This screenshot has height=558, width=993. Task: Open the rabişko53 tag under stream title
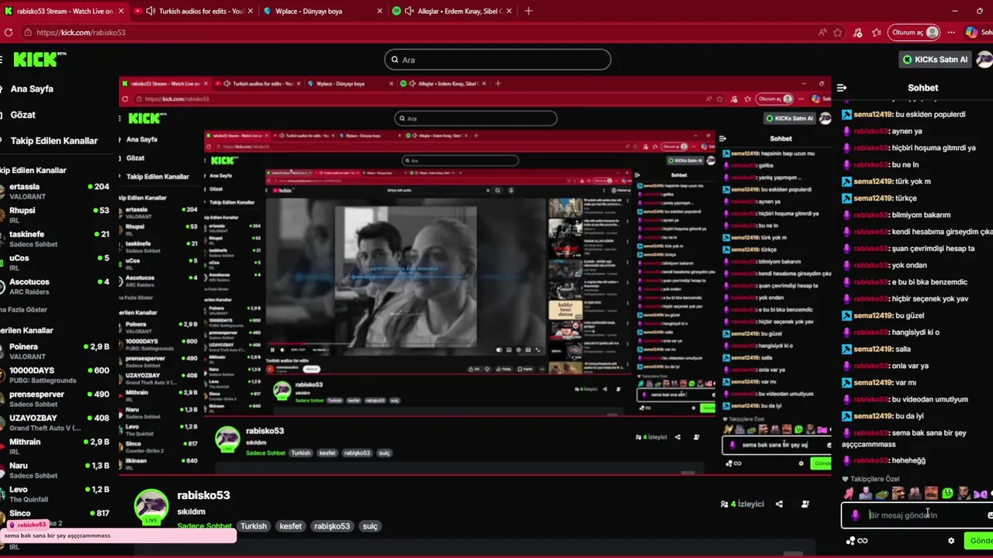pyautogui.click(x=332, y=526)
